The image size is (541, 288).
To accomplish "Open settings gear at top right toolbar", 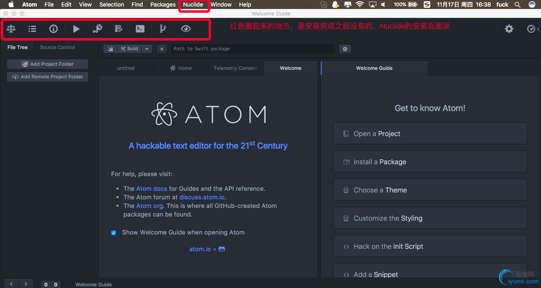I will click(509, 29).
